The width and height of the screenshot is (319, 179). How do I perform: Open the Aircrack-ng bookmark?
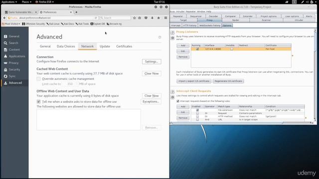coord(114,24)
